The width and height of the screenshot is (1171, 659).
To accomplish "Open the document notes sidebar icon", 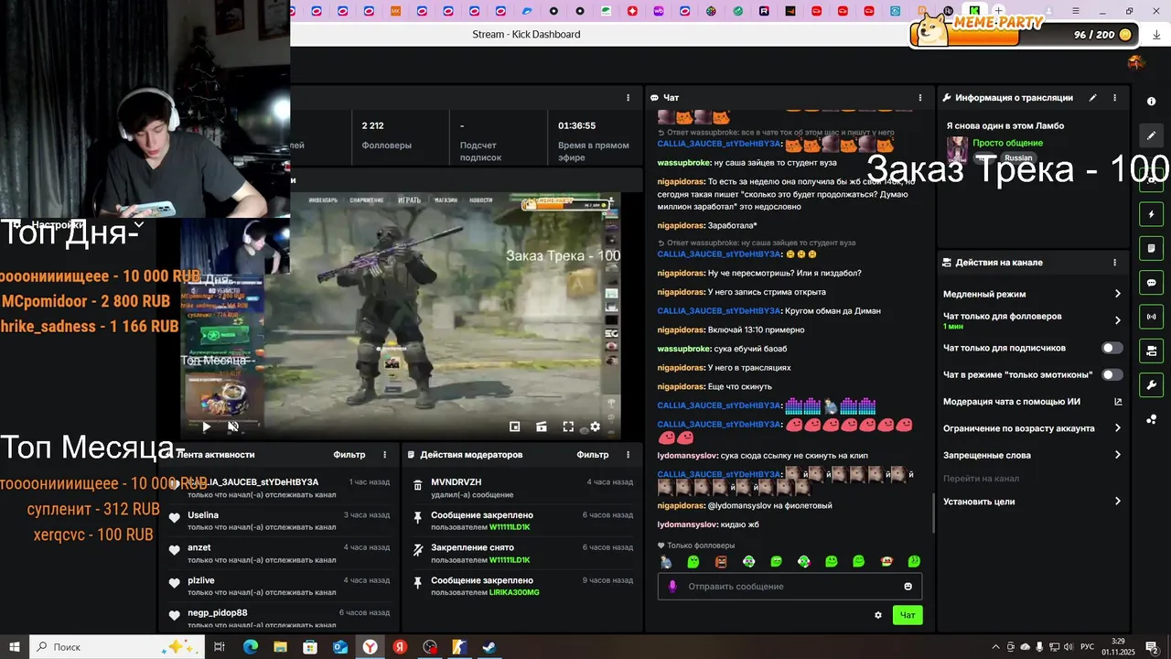I will point(1152,248).
